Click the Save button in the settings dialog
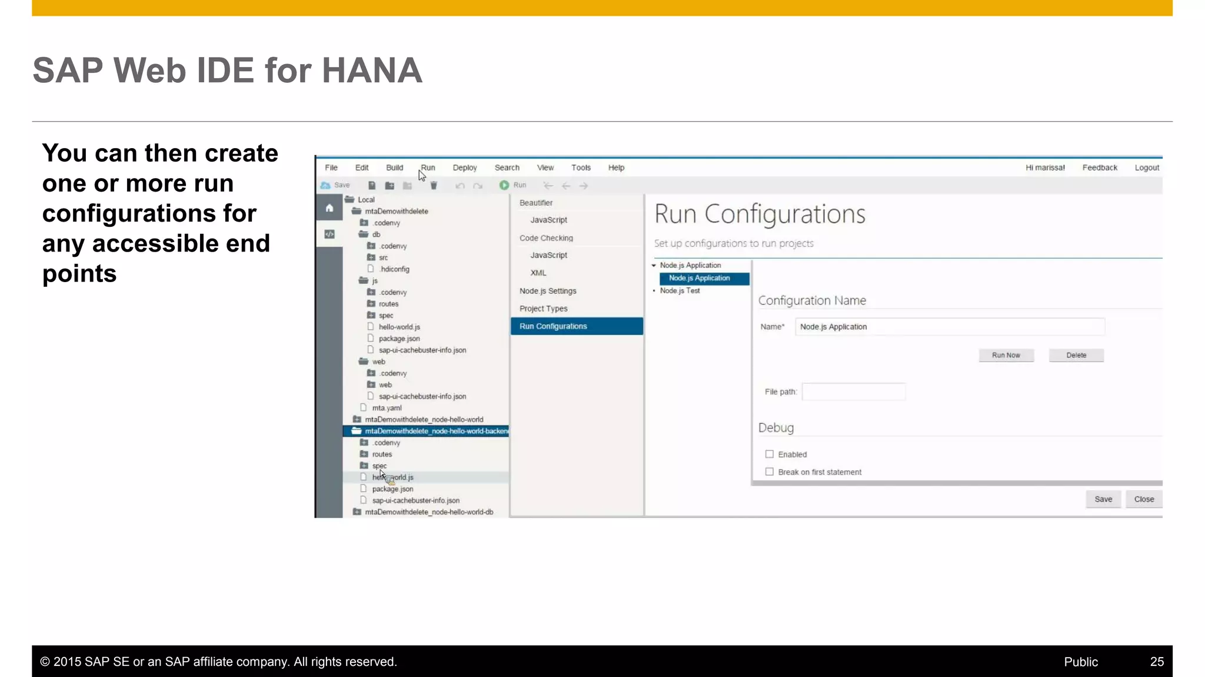Screen dimensions: 1205x677 [1103, 499]
